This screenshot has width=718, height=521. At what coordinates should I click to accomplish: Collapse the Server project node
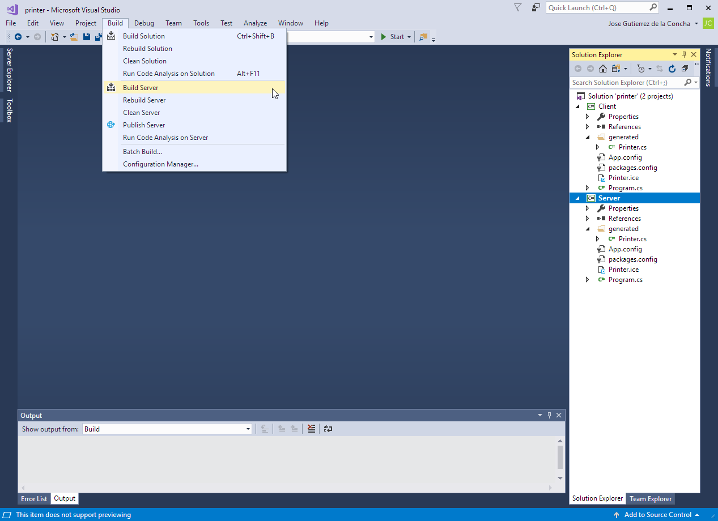click(577, 198)
